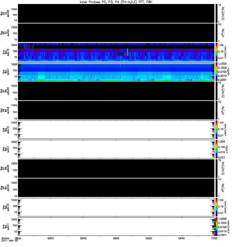This screenshot has height=247, width=232.
Task: Click the tha fbk scm1 rainbow color bar
Action: click(217, 72)
